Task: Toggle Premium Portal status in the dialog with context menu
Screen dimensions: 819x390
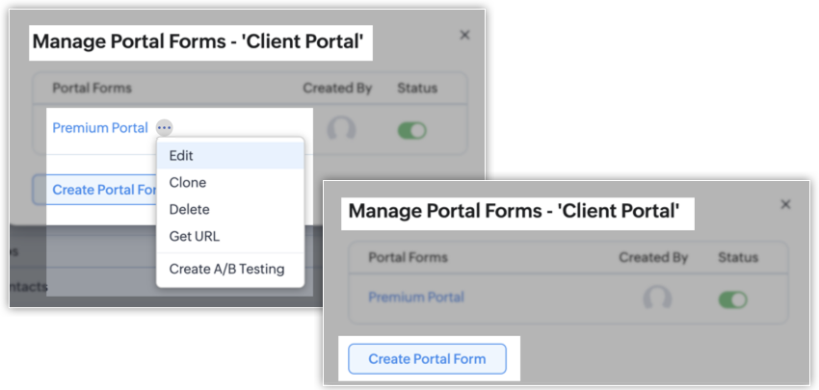Action: point(411,130)
